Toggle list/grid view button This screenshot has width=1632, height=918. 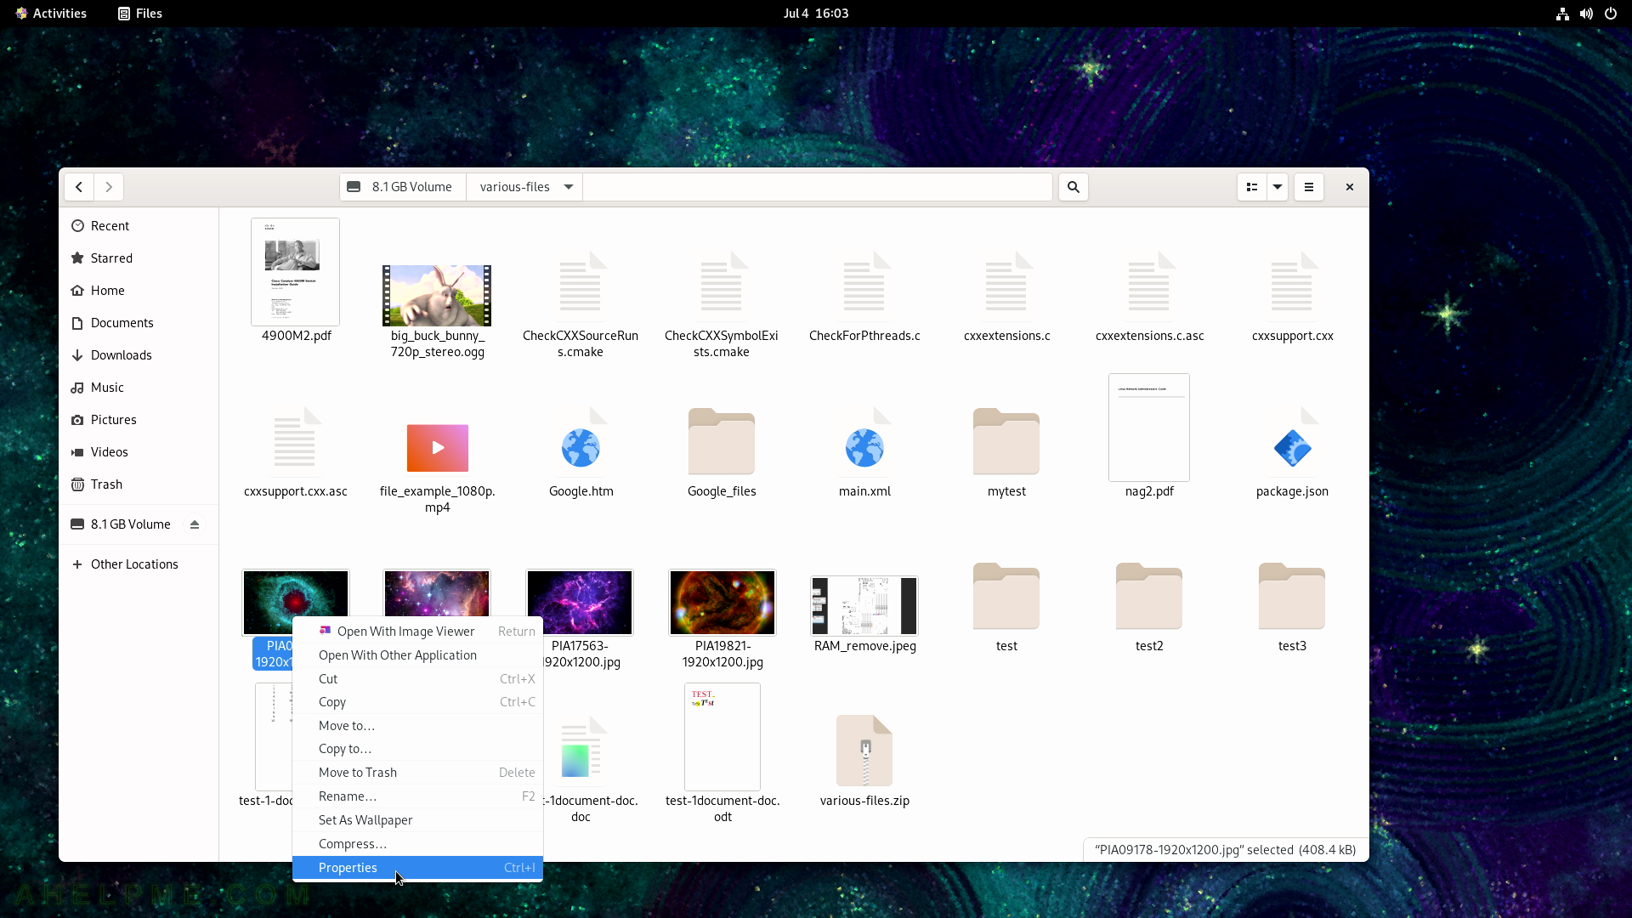(1252, 187)
